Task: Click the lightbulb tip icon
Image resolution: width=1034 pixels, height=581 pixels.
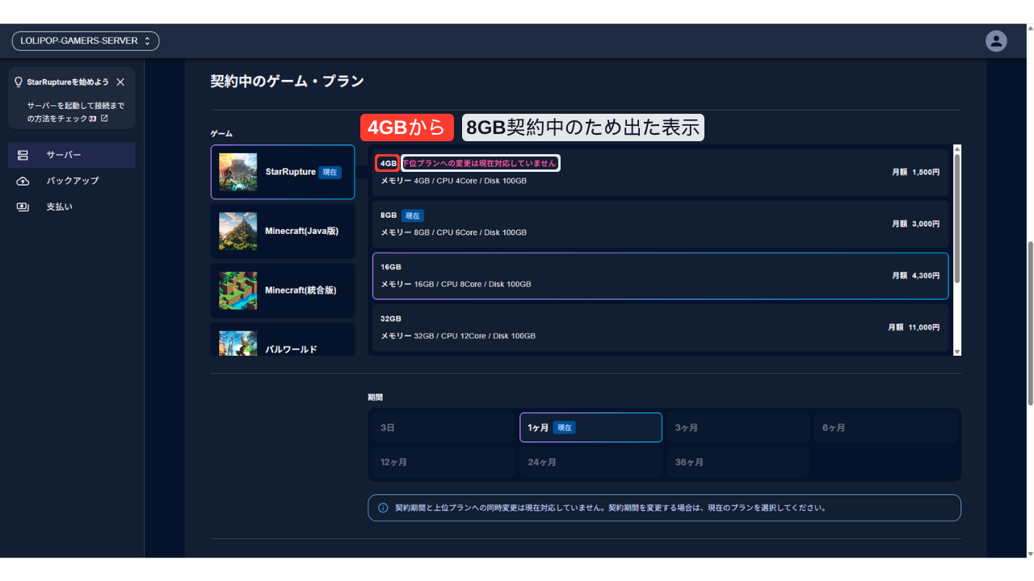Action: coord(19,82)
